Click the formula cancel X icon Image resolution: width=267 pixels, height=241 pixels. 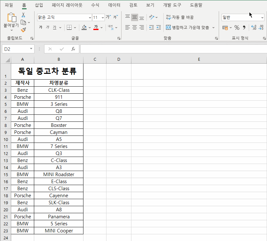pyautogui.click(x=50, y=49)
